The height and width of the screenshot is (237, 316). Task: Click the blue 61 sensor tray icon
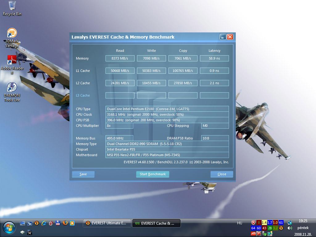pos(281,222)
